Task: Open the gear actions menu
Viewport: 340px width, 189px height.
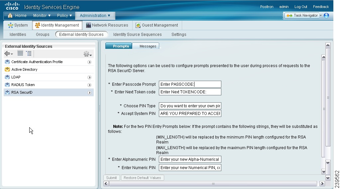Action: pyautogui.click(x=88, y=54)
